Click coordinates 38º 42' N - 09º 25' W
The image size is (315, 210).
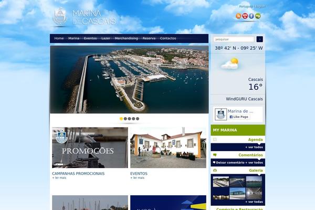point(239,48)
